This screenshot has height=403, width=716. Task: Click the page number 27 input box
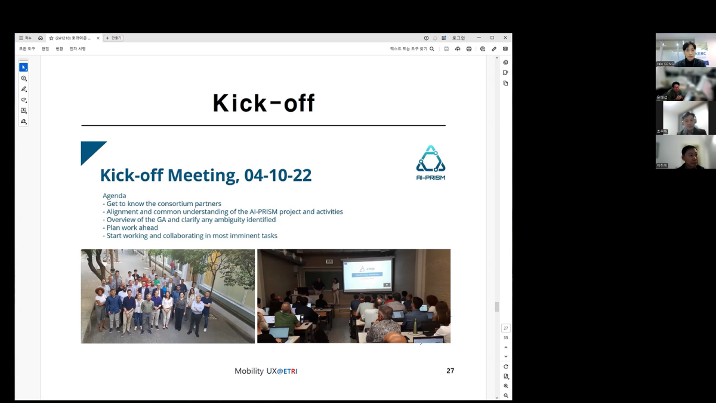(x=506, y=328)
